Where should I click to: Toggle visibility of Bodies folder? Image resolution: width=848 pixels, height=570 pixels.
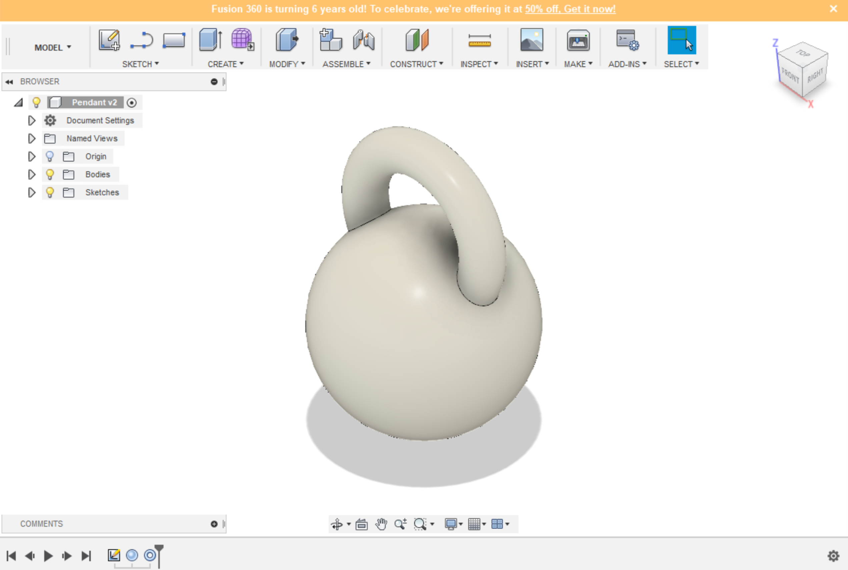[50, 175]
